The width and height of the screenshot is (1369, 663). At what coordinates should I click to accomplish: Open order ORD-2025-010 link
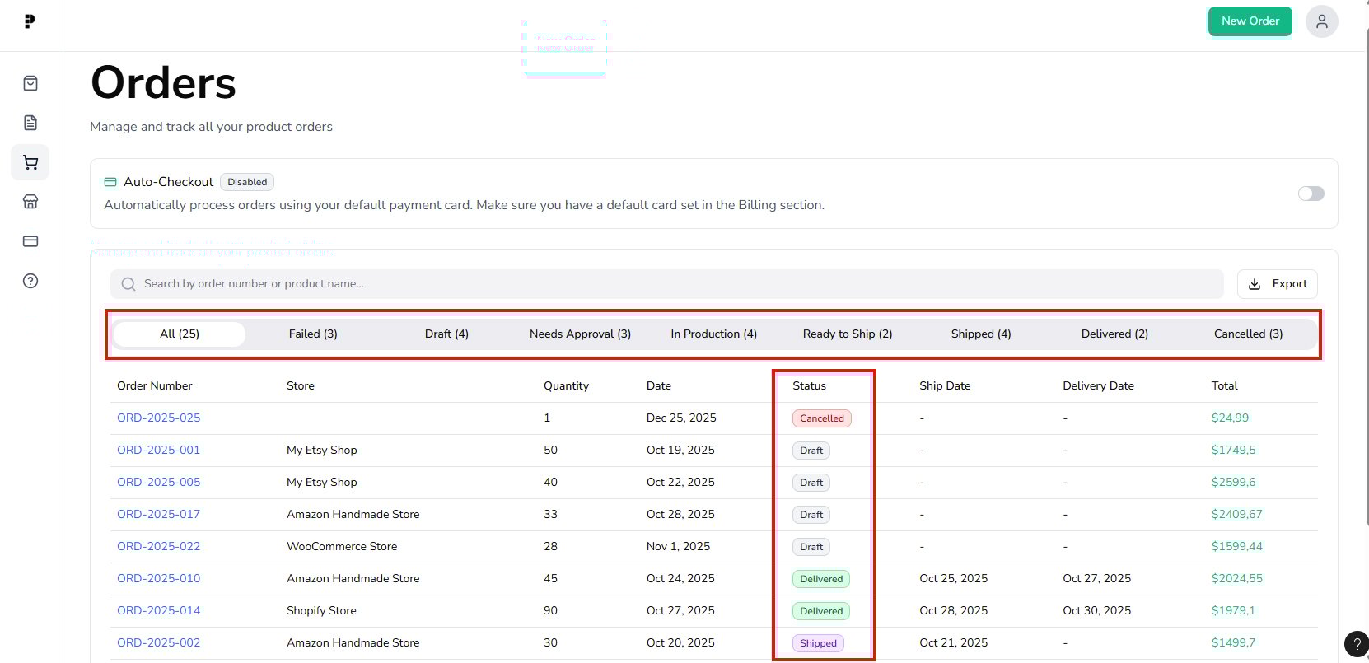(158, 578)
